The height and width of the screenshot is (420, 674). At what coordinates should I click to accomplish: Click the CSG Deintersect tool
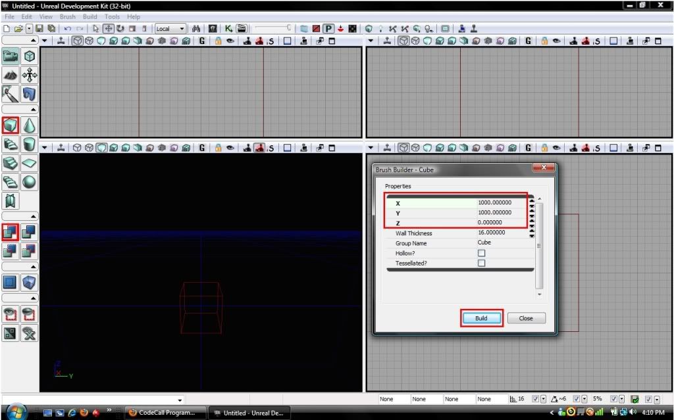(x=29, y=251)
